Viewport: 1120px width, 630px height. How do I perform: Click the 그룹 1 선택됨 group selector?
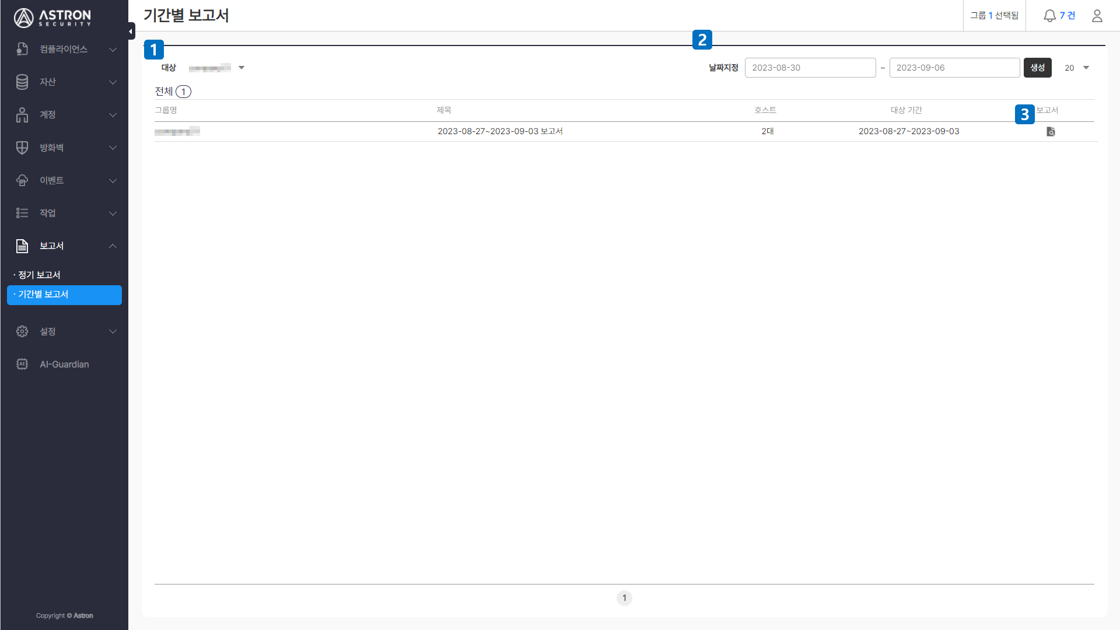994,16
